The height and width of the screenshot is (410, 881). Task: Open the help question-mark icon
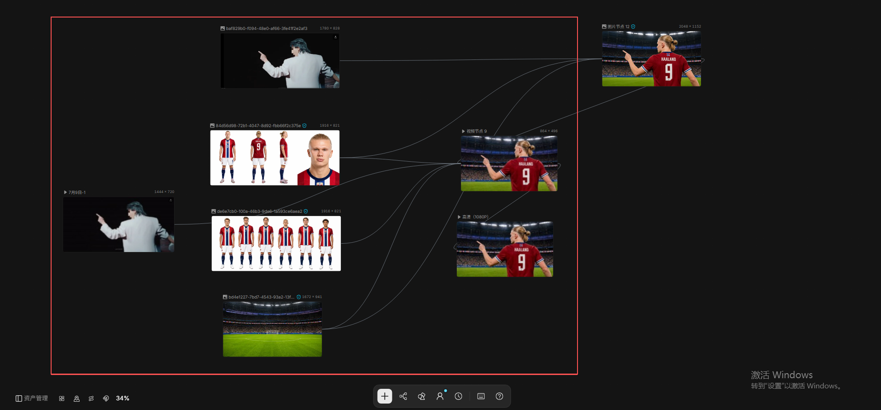499,396
